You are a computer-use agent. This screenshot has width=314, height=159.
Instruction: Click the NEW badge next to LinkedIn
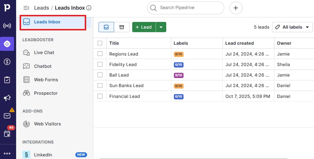coord(81,155)
